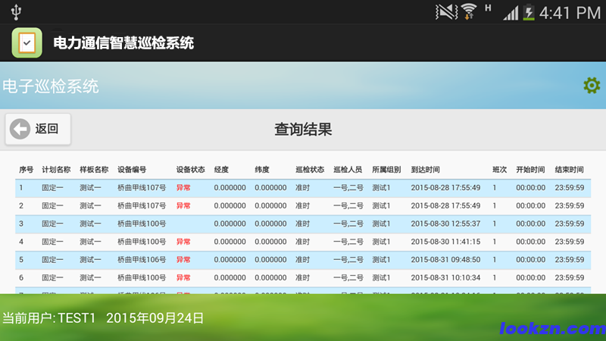Tap the back arrow icon beside 返回
This screenshot has height=341, width=606.
point(20,129)
